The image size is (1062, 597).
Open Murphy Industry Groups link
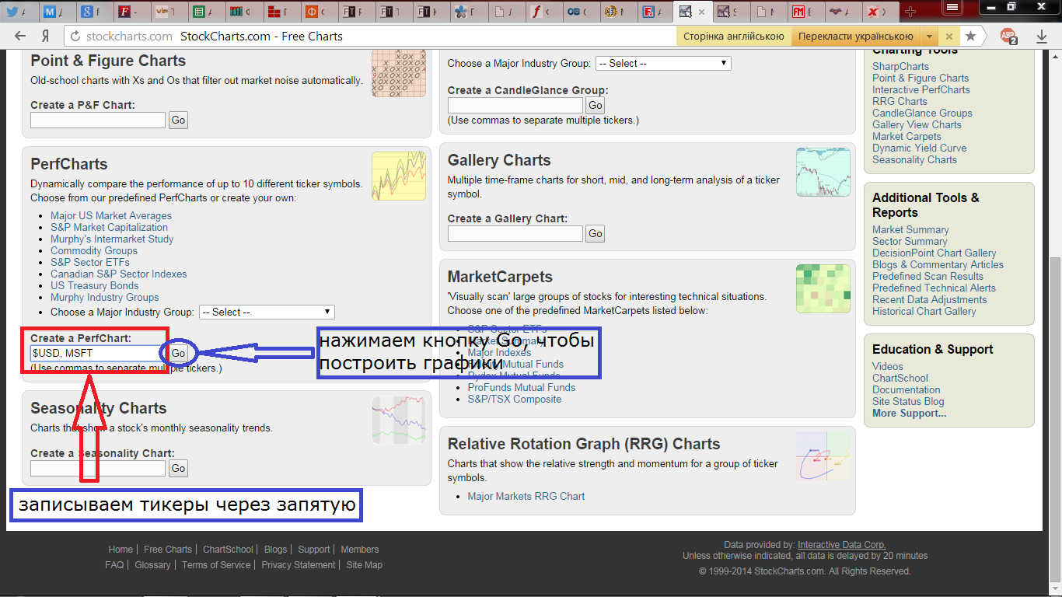pyautogui.click(x=105, y=297)
